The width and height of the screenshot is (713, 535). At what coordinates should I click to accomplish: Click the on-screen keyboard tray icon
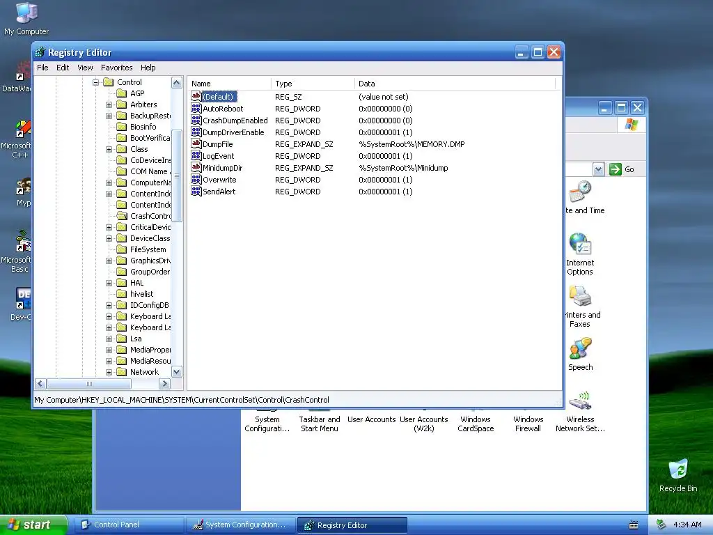633,525
